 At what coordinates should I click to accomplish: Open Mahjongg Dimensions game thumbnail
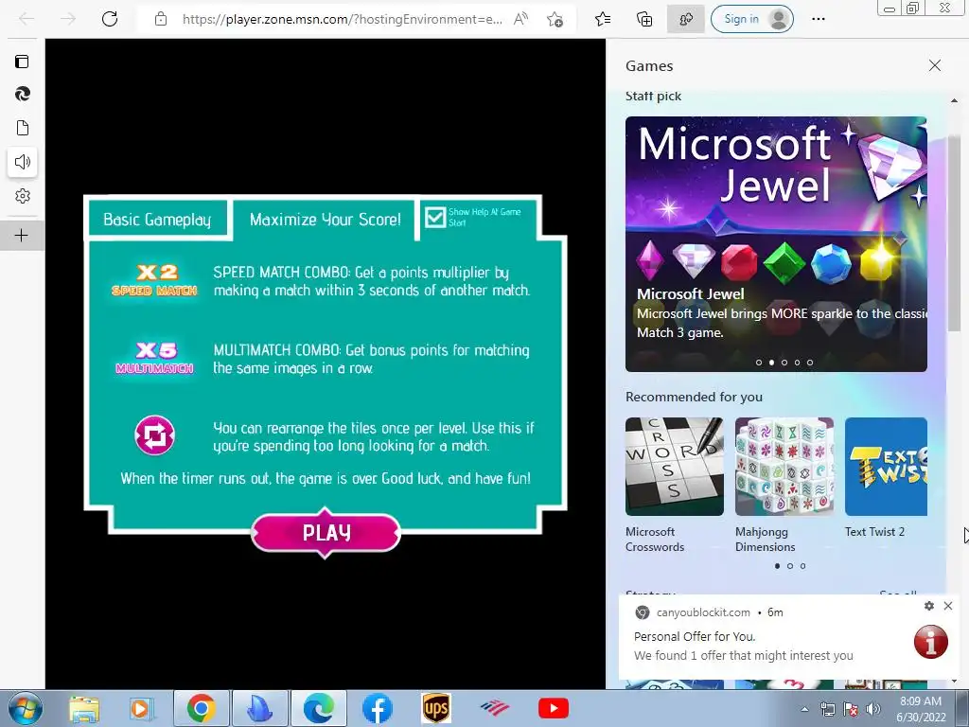(784, 467)
